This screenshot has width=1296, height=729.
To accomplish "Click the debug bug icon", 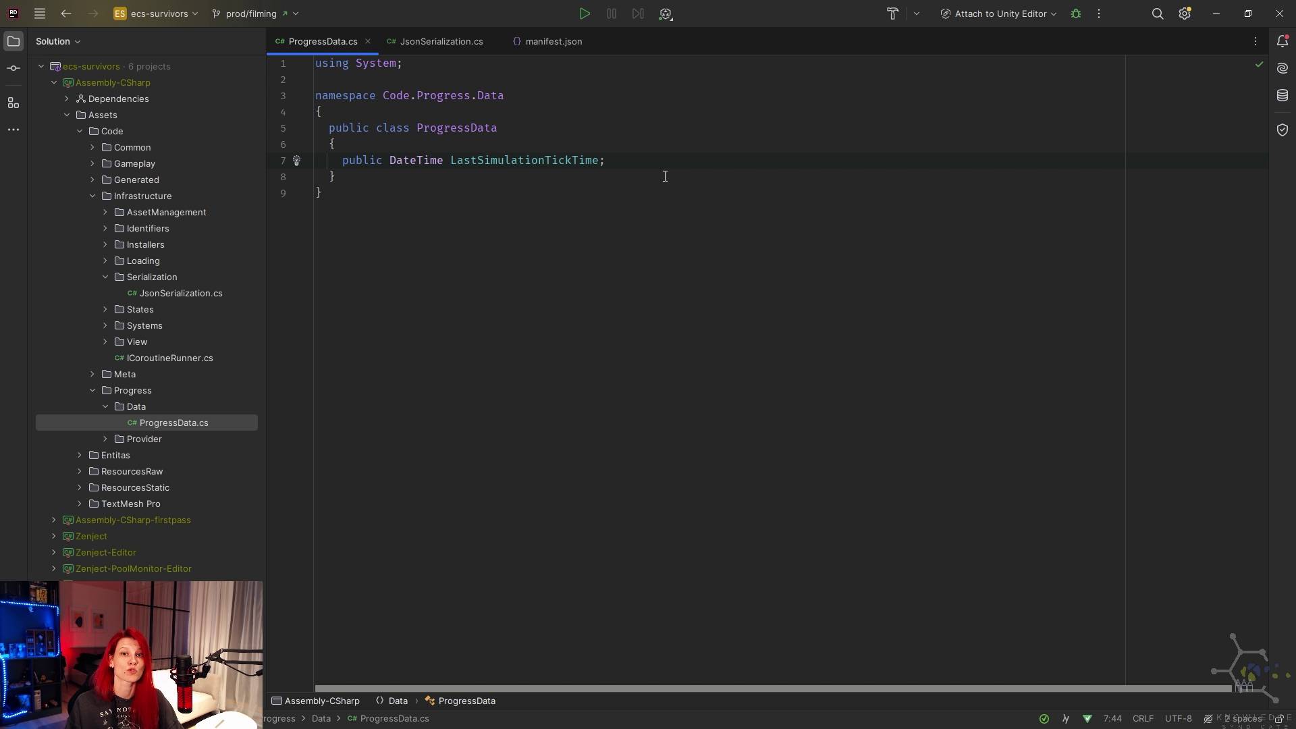I will pyautogui.click(x=1076, y=13).
